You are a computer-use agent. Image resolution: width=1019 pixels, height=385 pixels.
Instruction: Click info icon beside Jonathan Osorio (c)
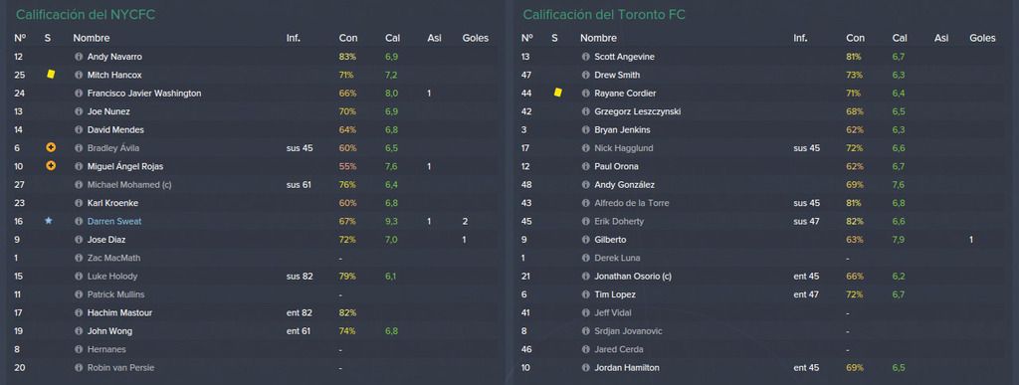tap(585, 276)
